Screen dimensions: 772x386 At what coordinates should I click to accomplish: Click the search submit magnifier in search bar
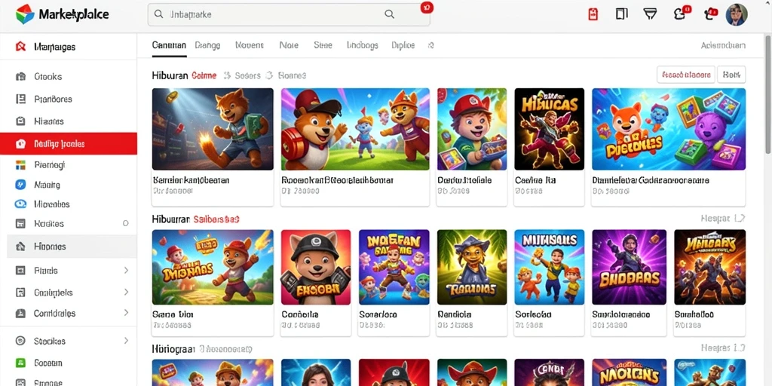point(390,14)
